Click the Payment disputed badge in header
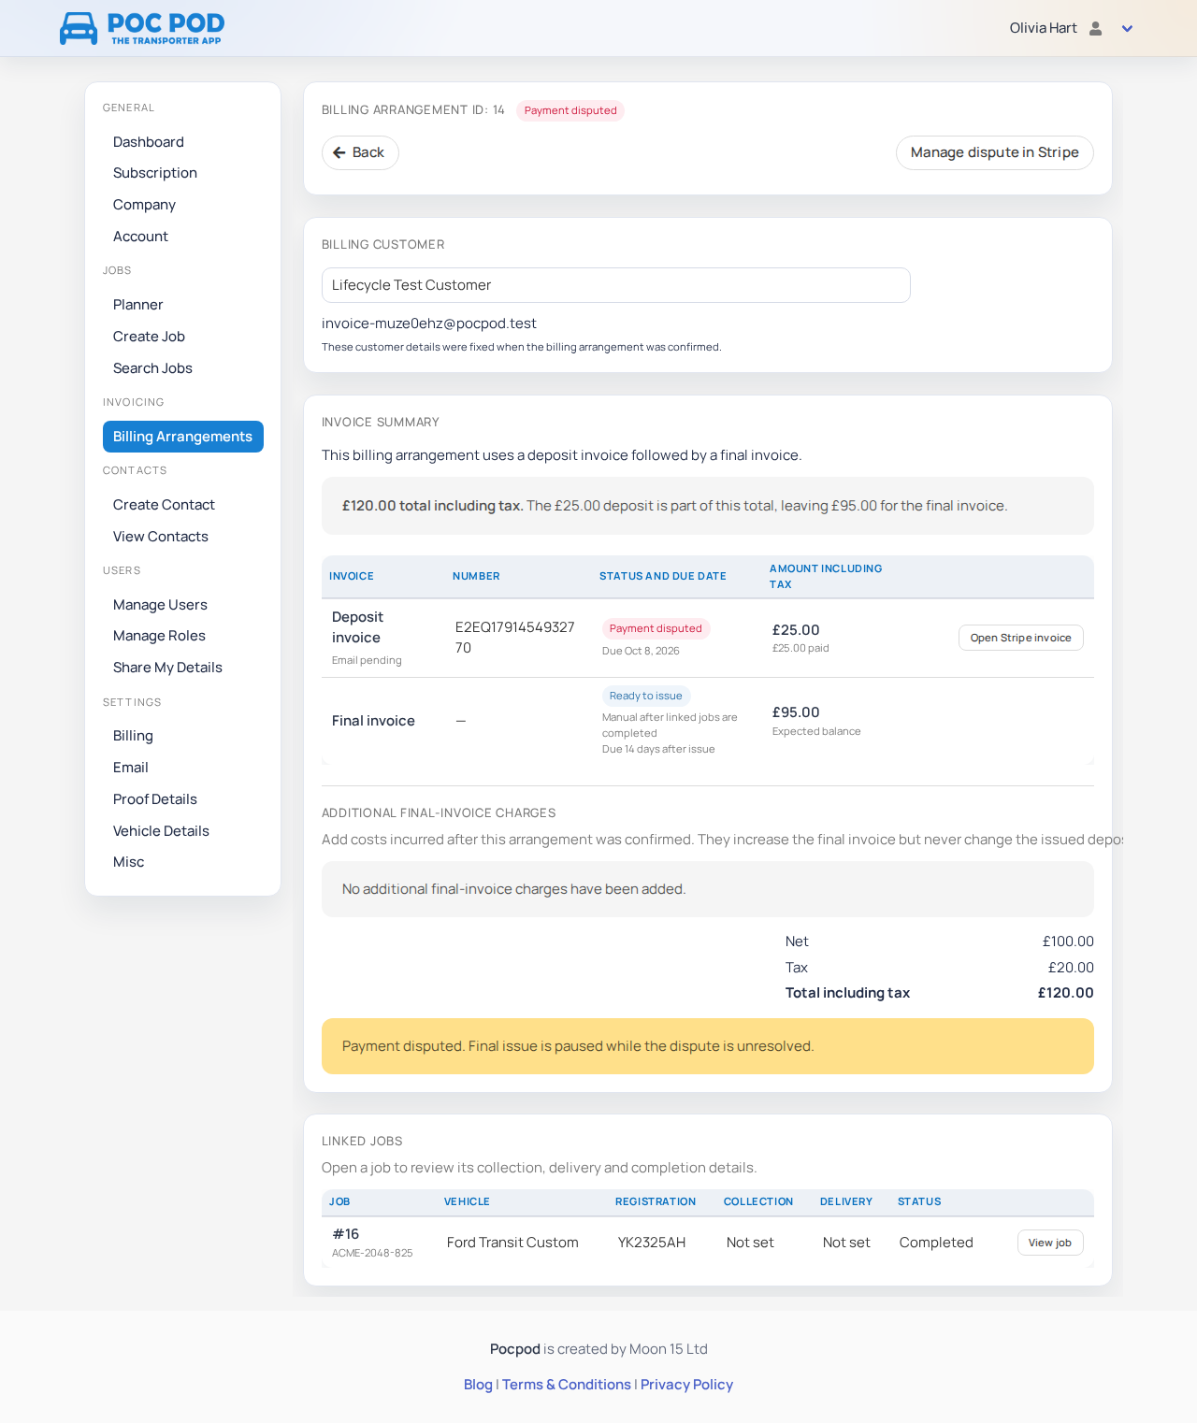 tap(570, 110)
